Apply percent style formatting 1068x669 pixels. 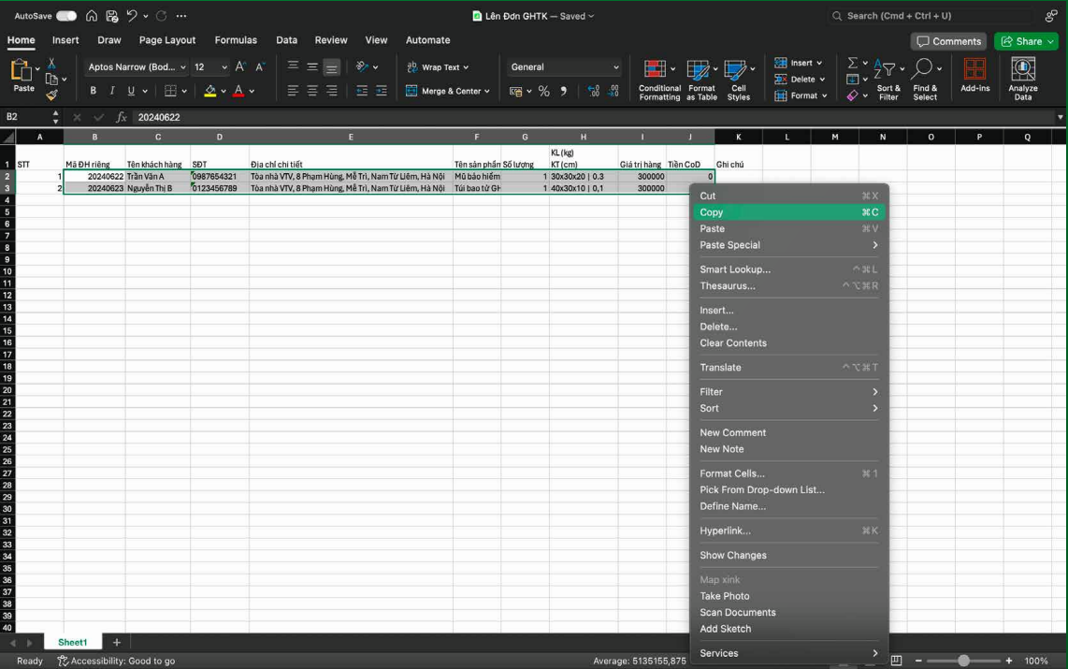click(x=543, y=92)
